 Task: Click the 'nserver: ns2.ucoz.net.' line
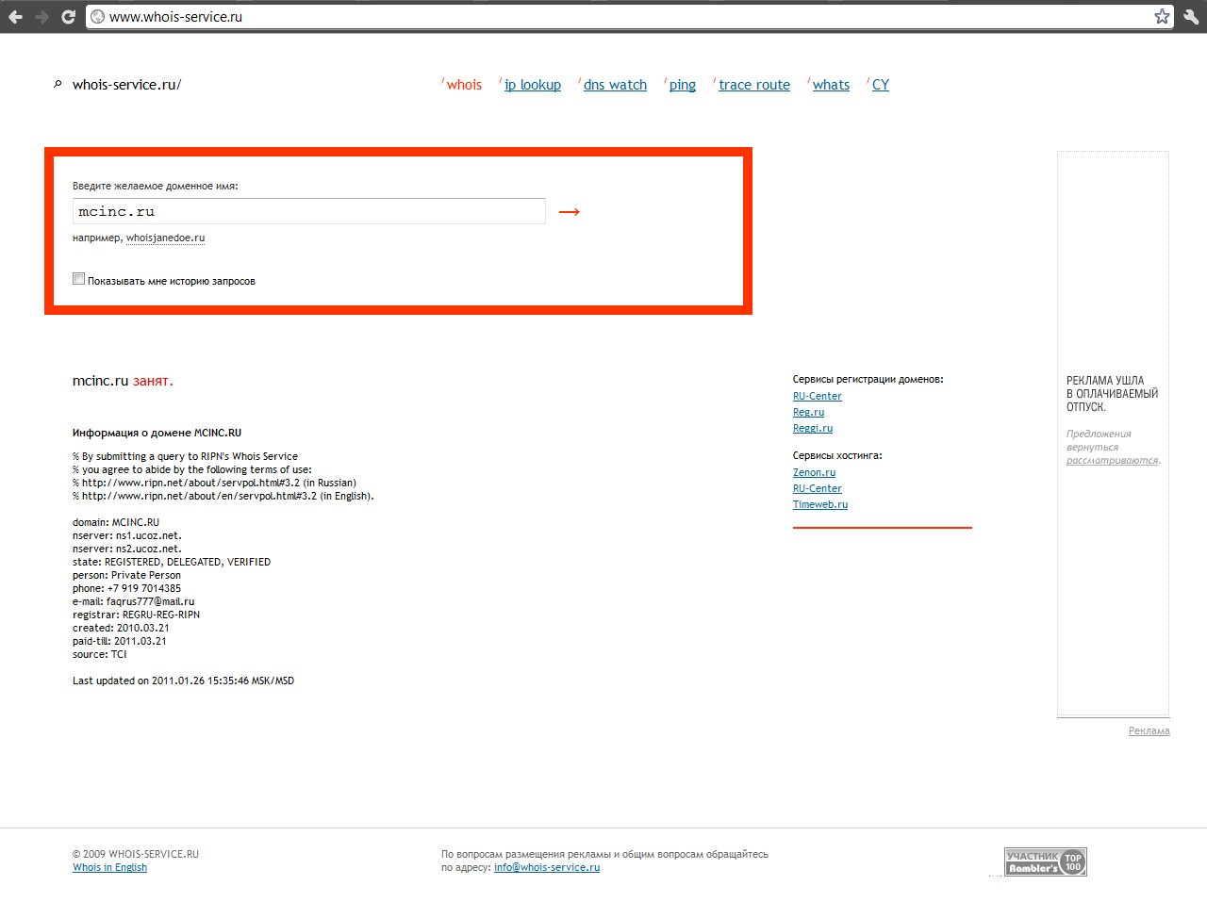(127, 549)
